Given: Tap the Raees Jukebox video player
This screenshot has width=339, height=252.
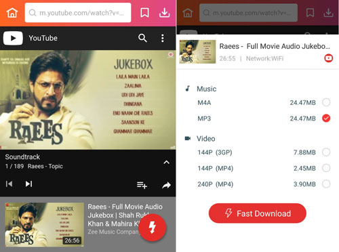Looking at the screenshot, I should (x=87, y=100).
